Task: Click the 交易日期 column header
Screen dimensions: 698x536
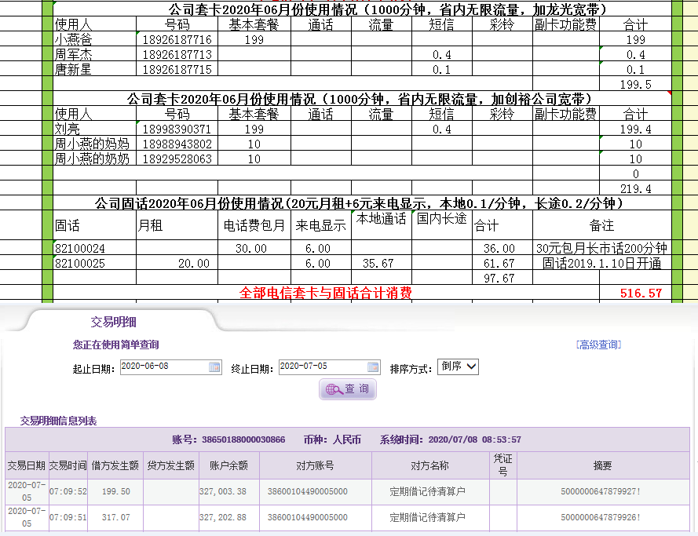Action: tap(26, 465)
